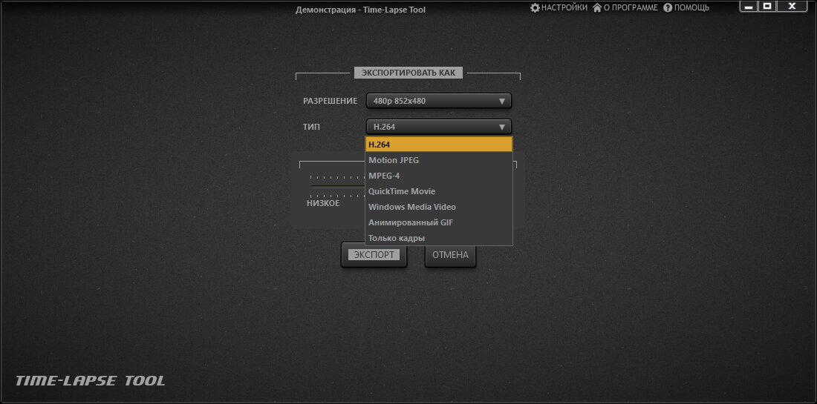Close the Time-Lapse Tool window
Viewport: 817px width, 404px height.
click(x=792, y=7)
